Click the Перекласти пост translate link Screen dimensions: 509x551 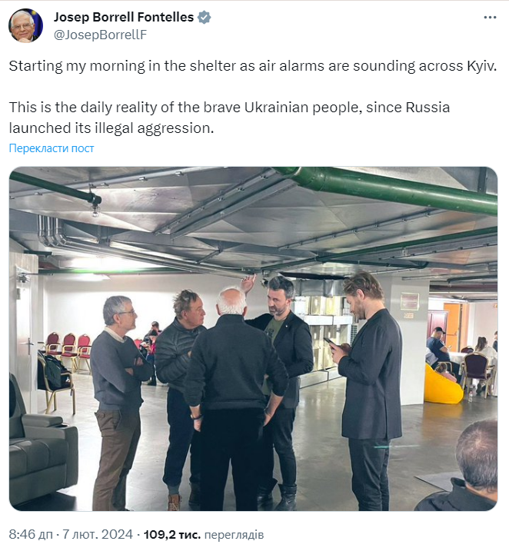(x=52, y=148)
